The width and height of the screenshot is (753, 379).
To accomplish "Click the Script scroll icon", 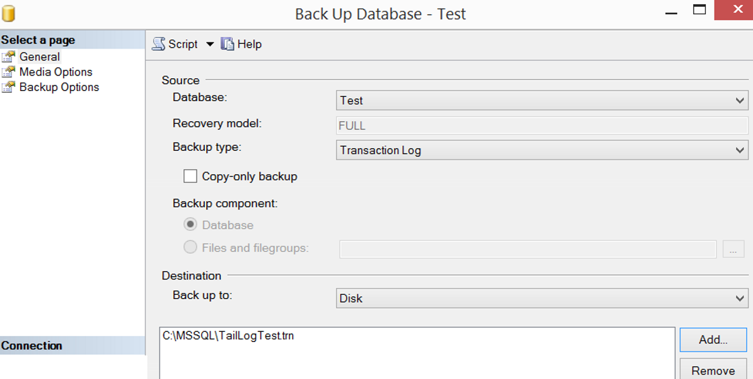I will [158, 44].
